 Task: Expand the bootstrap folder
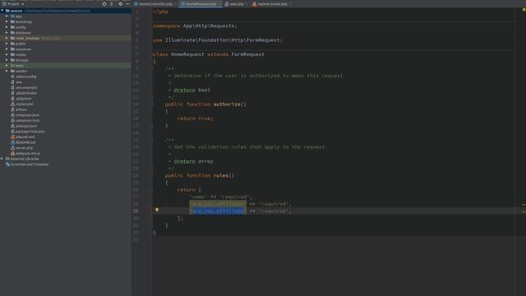(x=7, y=22)
